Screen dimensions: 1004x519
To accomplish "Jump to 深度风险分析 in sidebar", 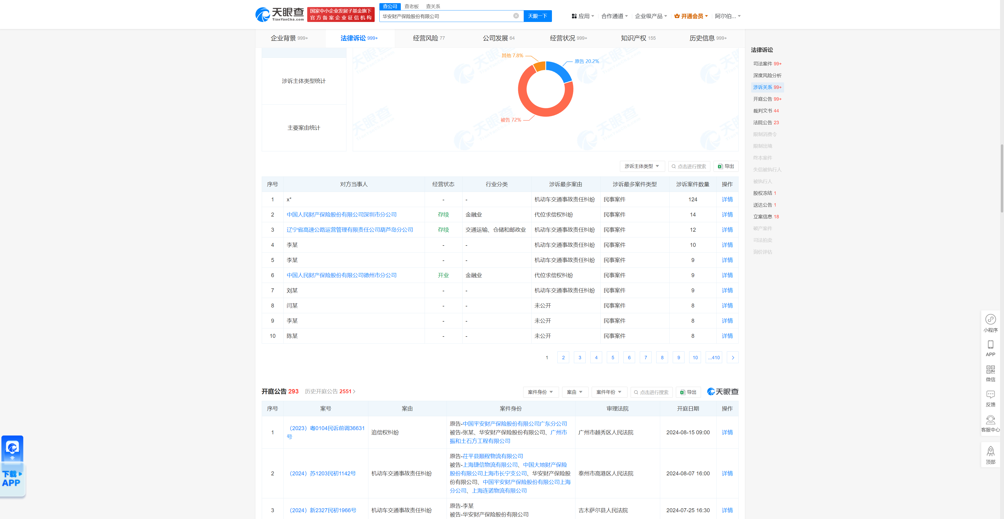I will click(x=767, y=76).
